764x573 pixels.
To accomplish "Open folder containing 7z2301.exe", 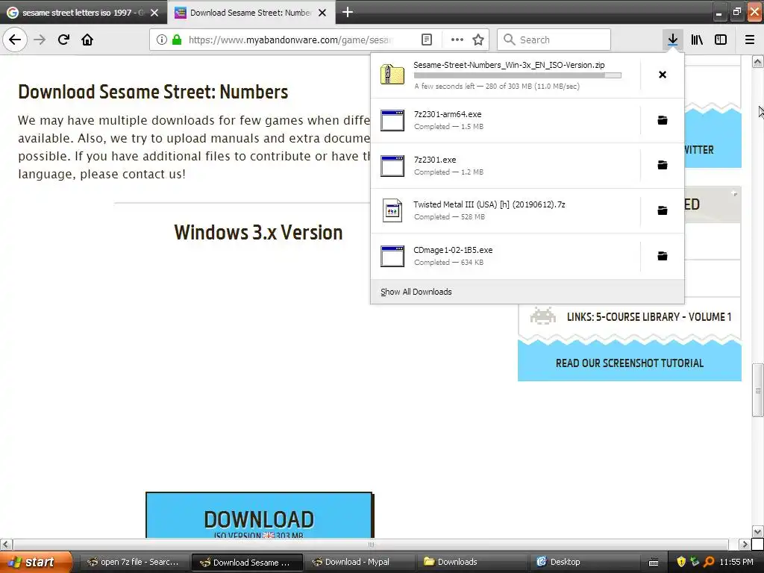I will (x=663, y=165).
